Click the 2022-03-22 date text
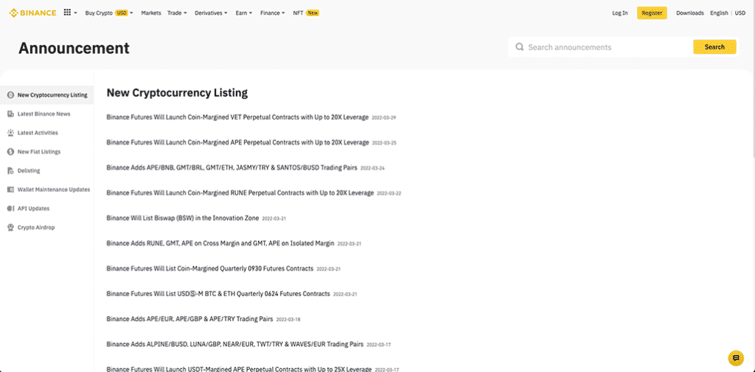 (x=389, y=193)
